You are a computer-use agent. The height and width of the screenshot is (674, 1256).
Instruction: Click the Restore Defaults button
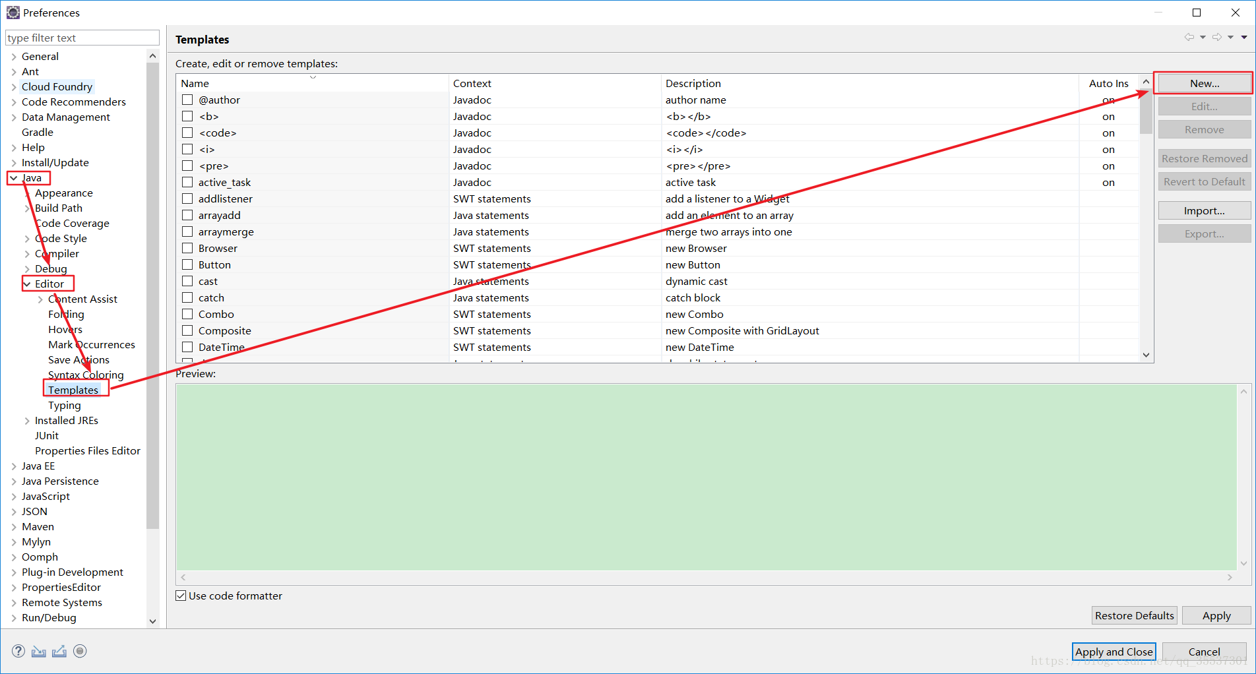1135,615
